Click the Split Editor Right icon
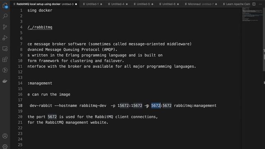 pyautogui.click(x=254, y=4)
